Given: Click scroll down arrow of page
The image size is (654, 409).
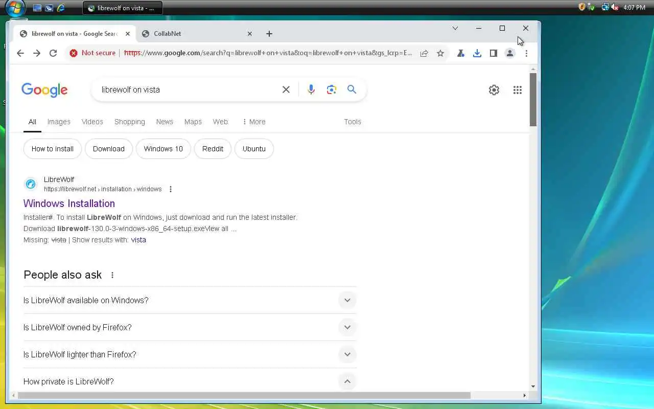Looking at the screenshot, I should coord(533,387).
